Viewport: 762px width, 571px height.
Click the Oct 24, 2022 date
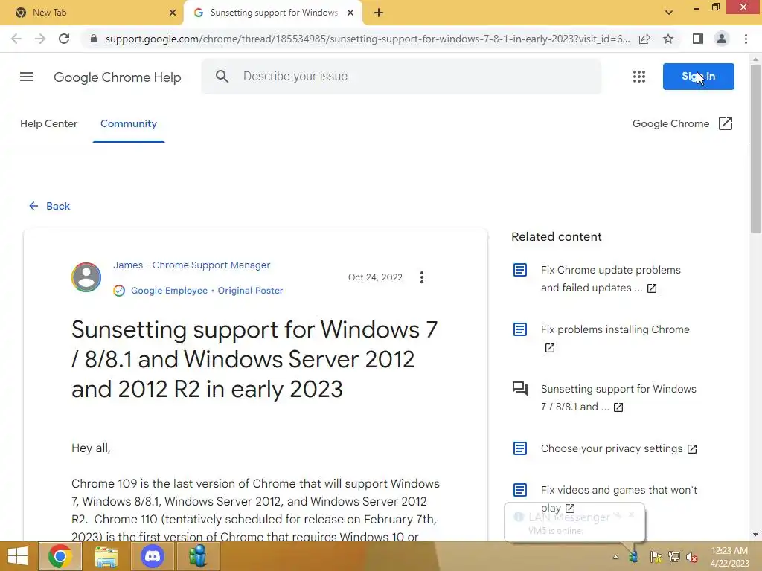(x=375, y=277)
